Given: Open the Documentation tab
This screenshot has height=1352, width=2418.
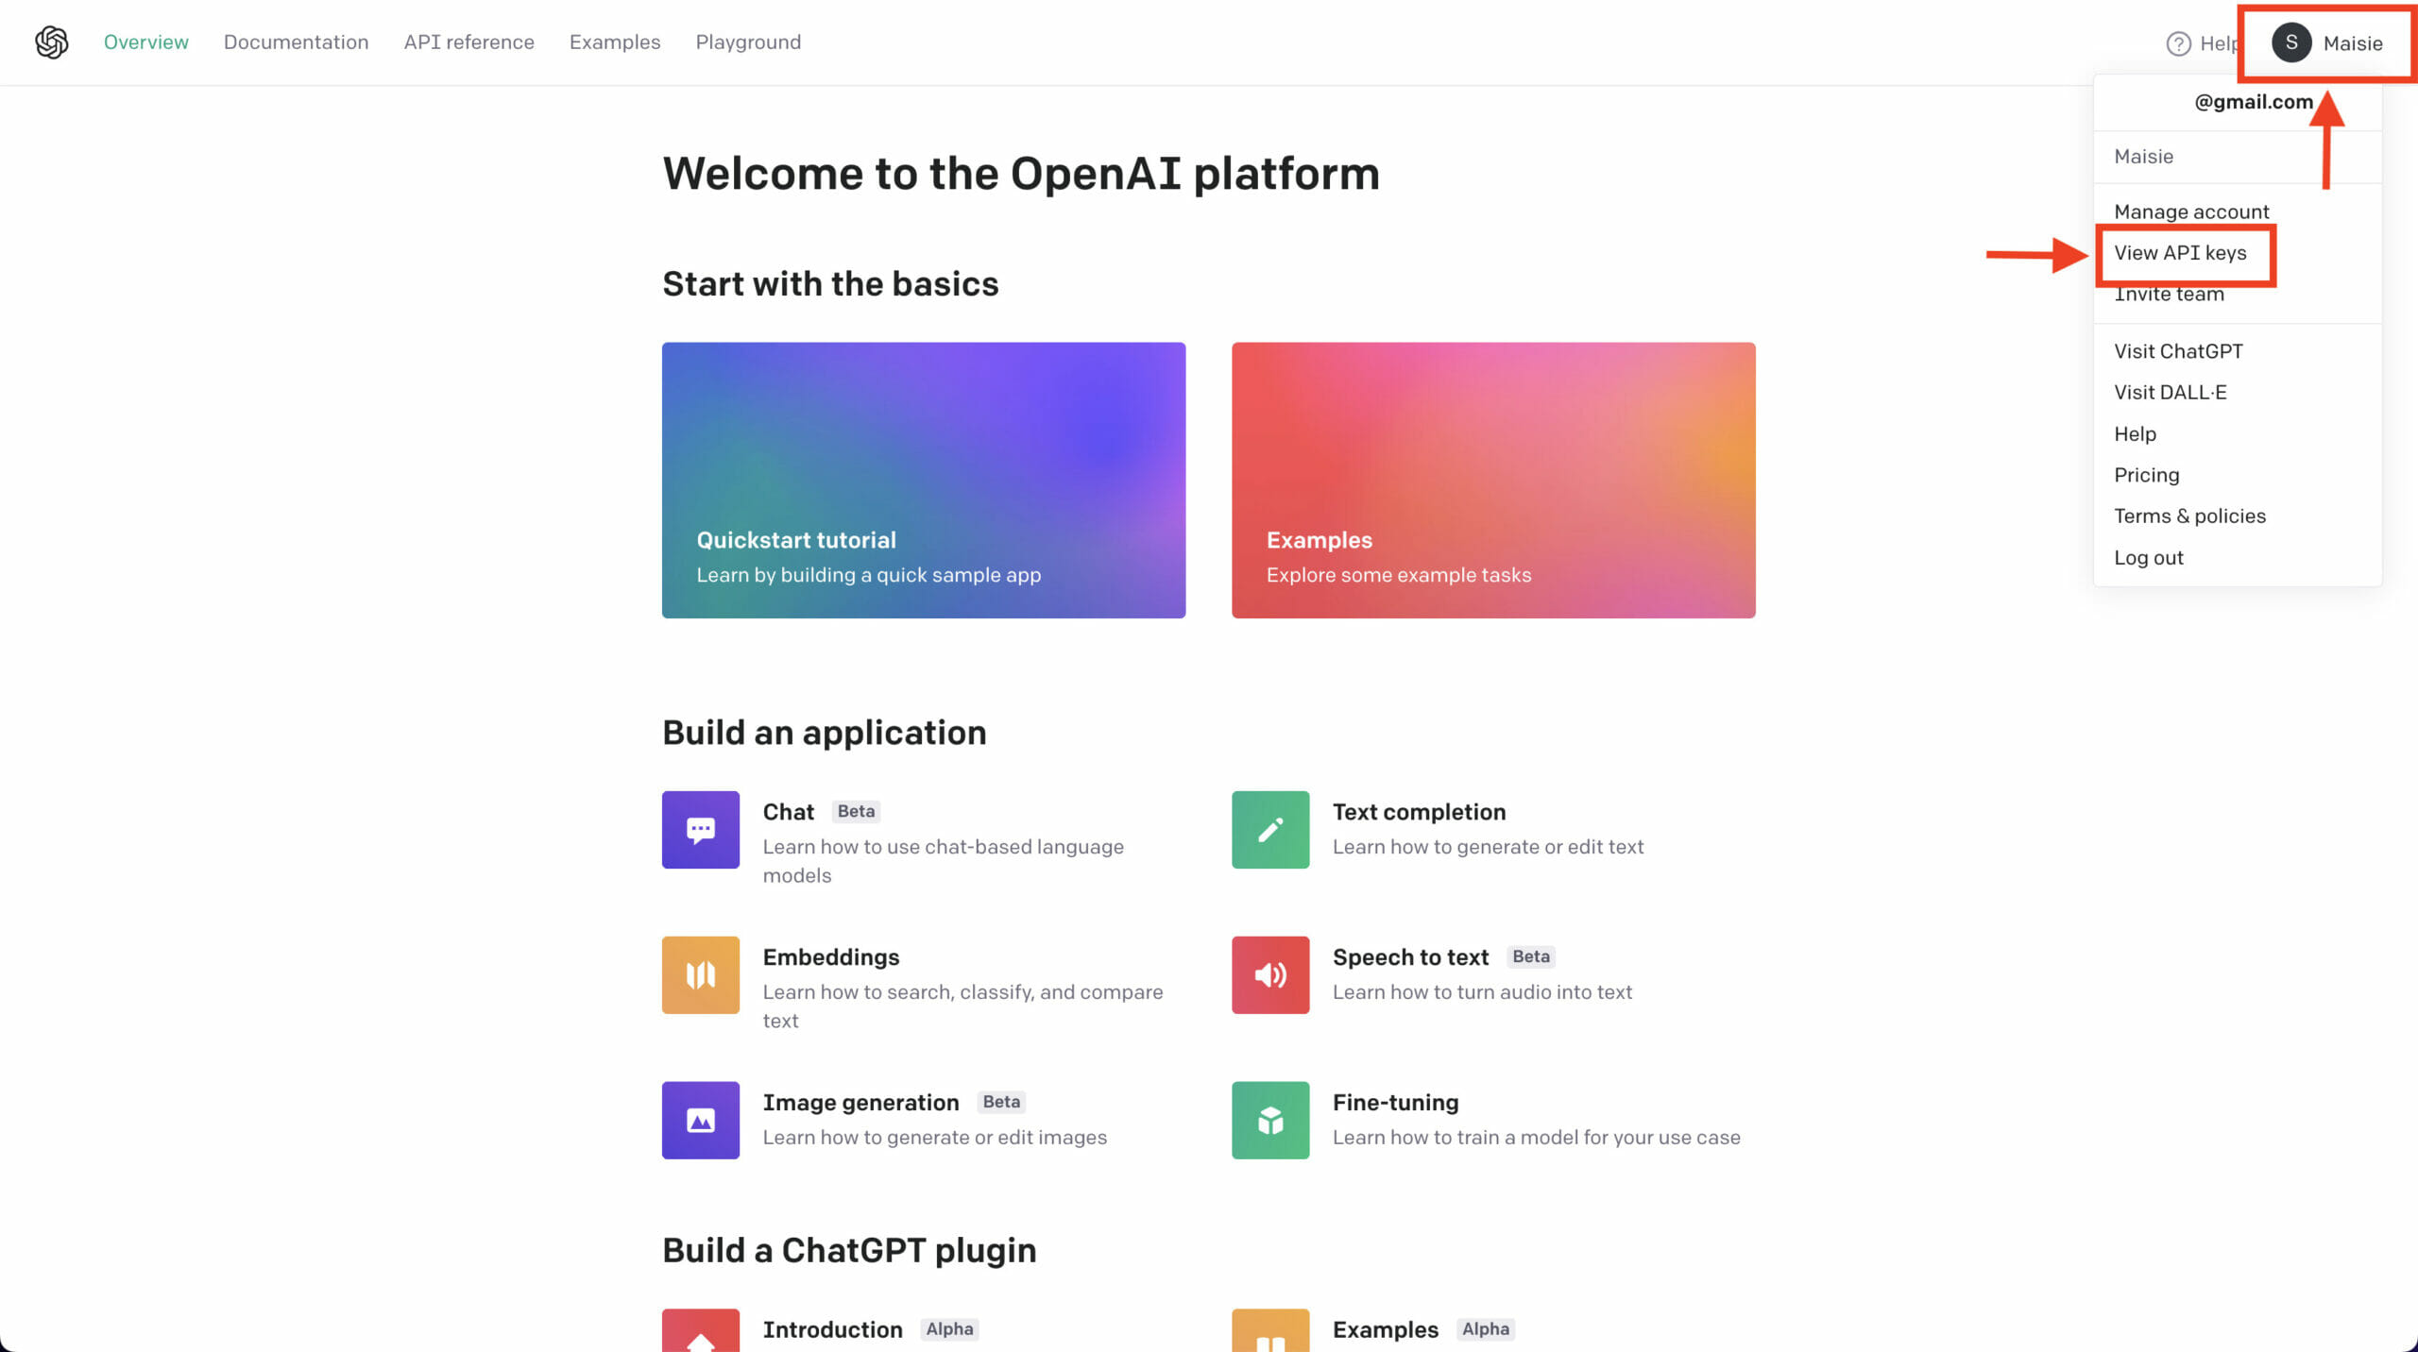Looking at the screenshot, I should pyautogui.click(x=294, y=42).
